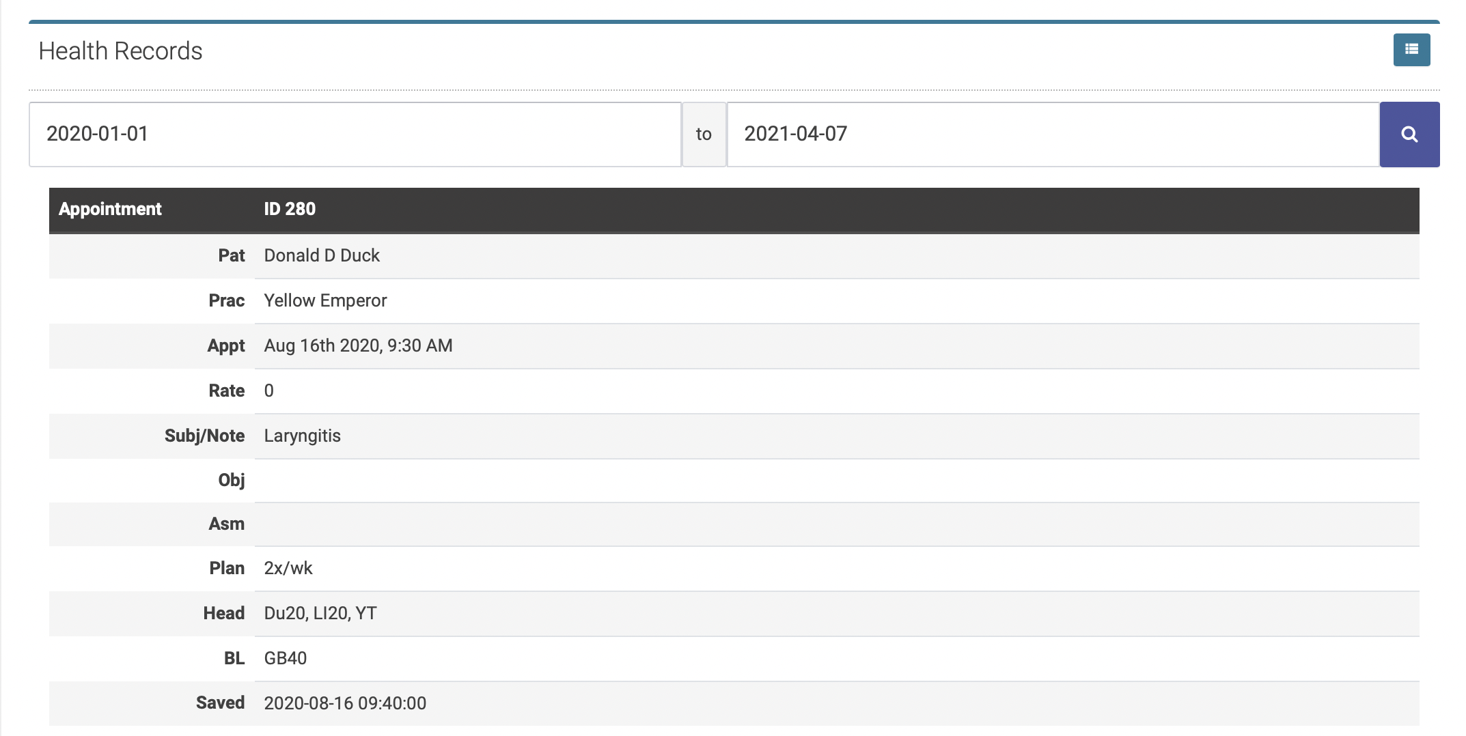Screen dimensions: 1466x736
Task: Click the list view icon button
Action: 1411,50
